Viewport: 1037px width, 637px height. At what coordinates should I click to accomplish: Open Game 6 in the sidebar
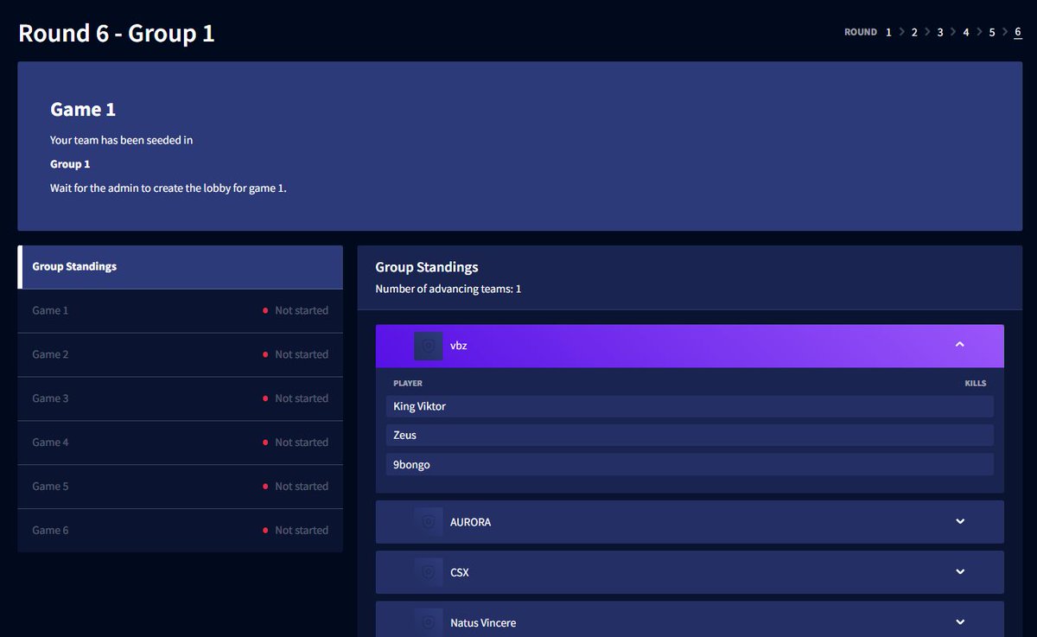(181, 531)
